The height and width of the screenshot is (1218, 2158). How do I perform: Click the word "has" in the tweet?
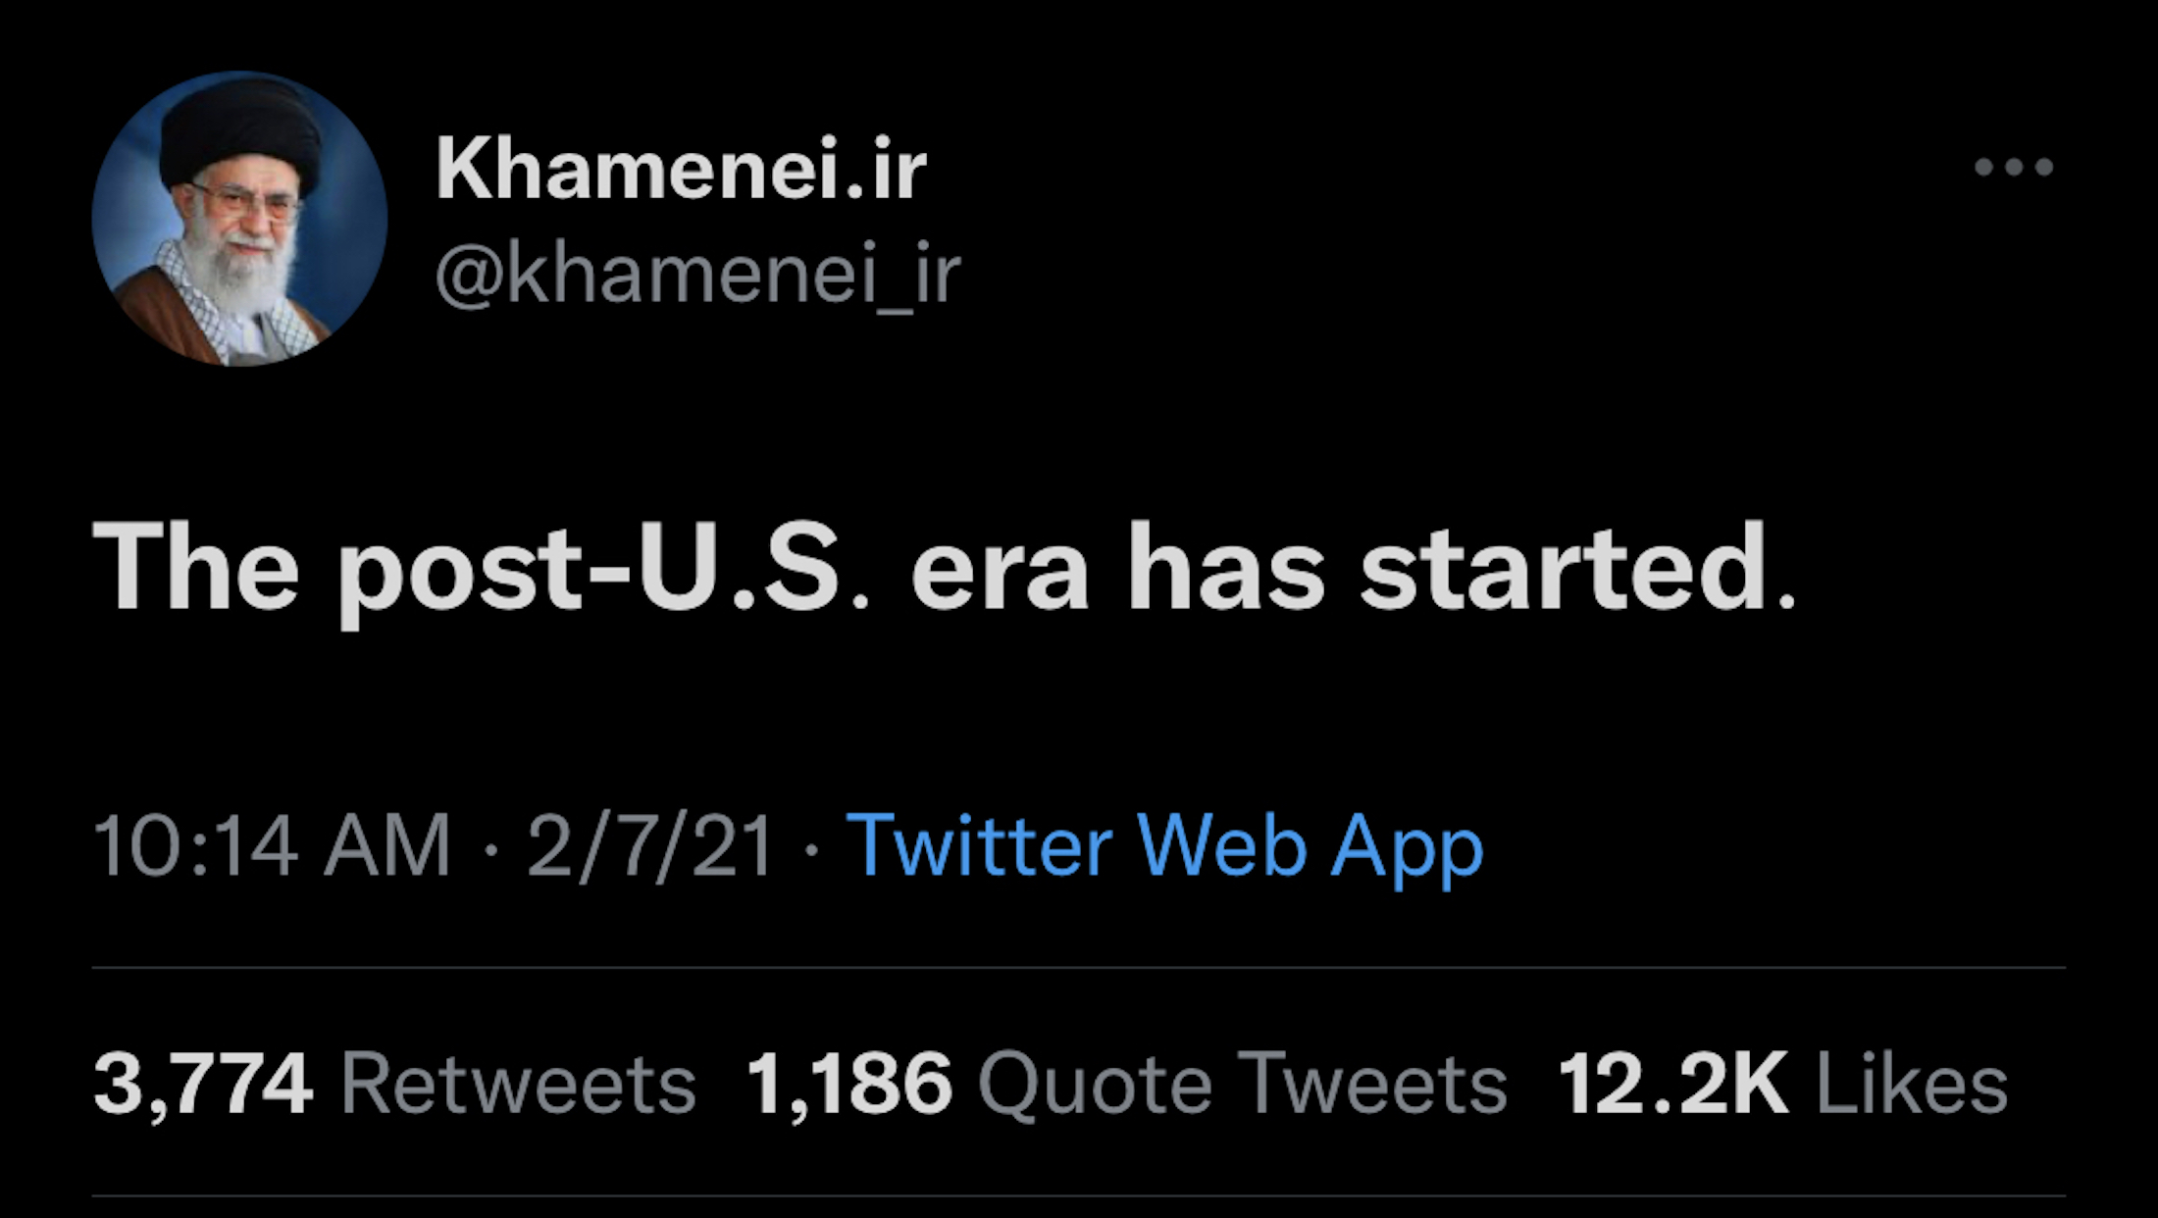[x=1225, y=571]
